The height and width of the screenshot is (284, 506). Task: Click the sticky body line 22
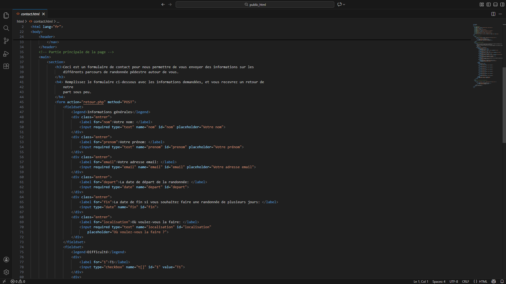coord(36,32)
